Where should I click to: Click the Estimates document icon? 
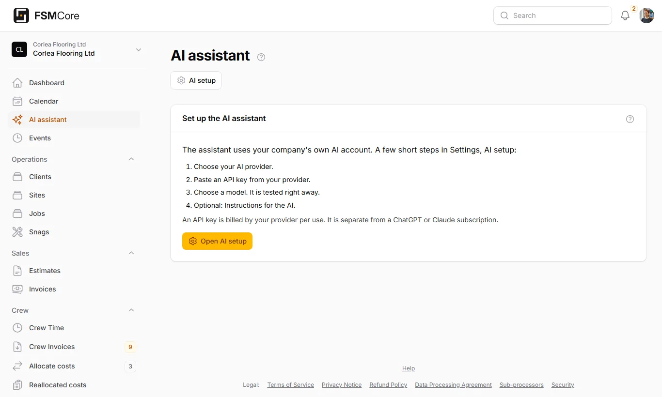(17, 271)
